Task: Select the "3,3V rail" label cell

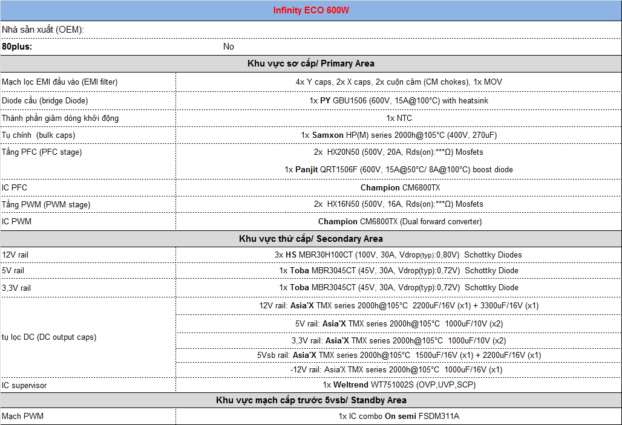Action: coord(88,288)
